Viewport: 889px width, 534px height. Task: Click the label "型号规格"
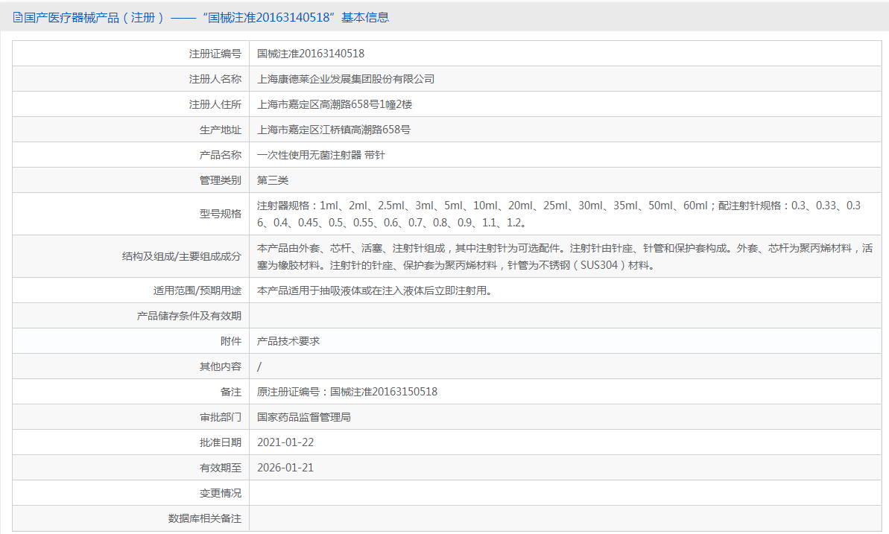pyautogui.click(x=220, y=214)
